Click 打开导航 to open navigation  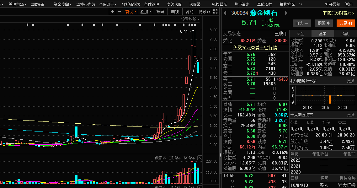333,4
